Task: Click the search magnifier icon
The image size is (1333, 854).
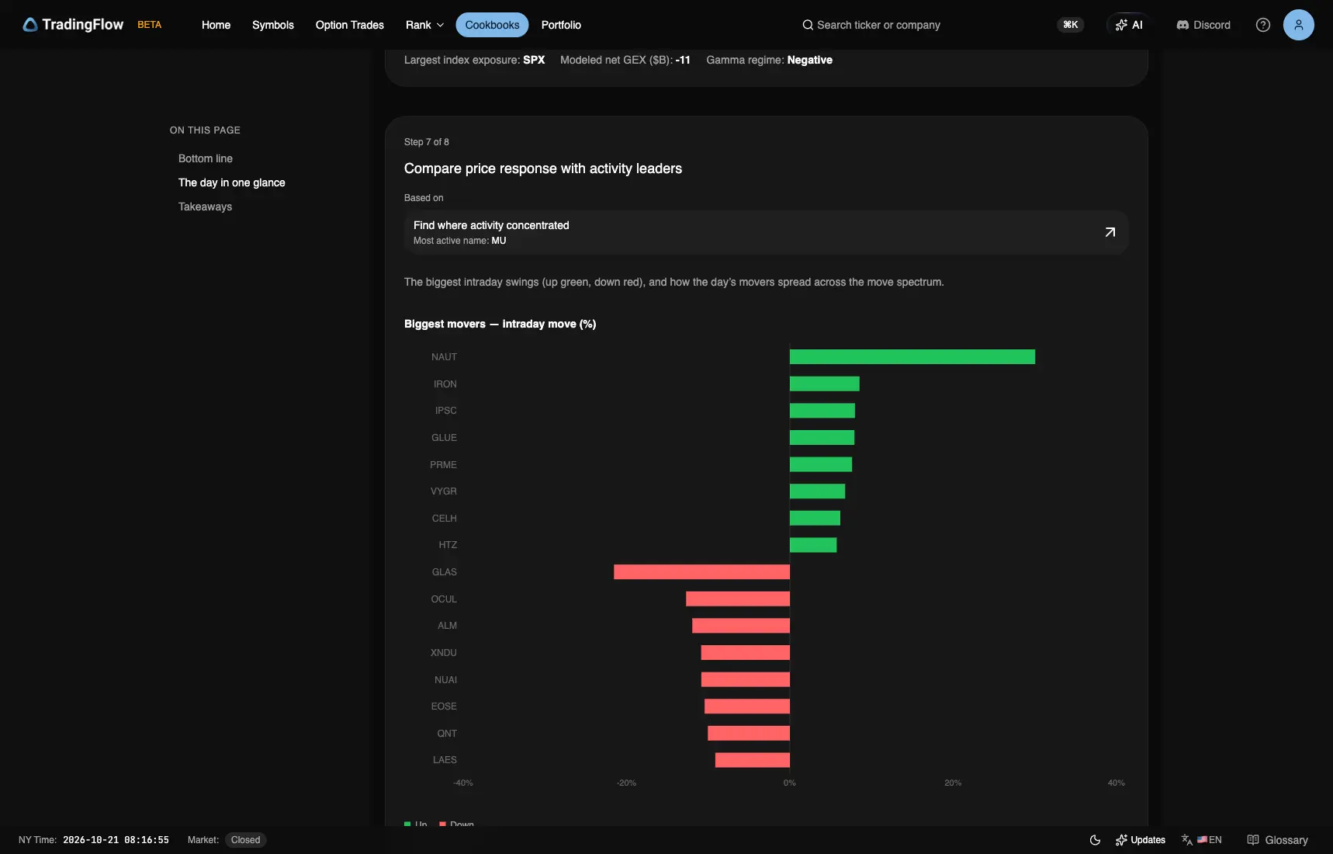Action: coord(808,25)
